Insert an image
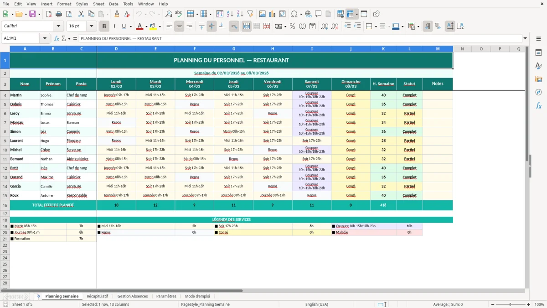The image size is (547, 308). [263, 14]
